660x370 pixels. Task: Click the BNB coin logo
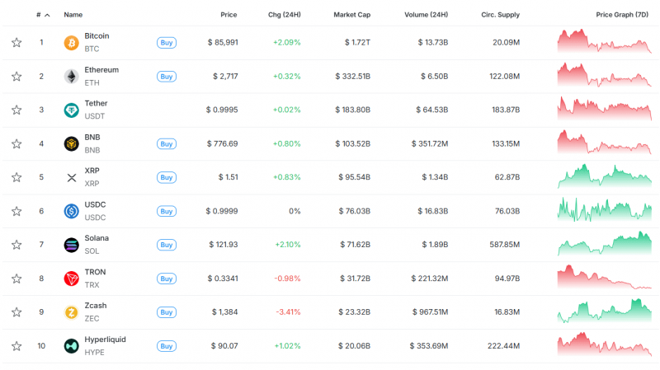(x=71, y=143)
